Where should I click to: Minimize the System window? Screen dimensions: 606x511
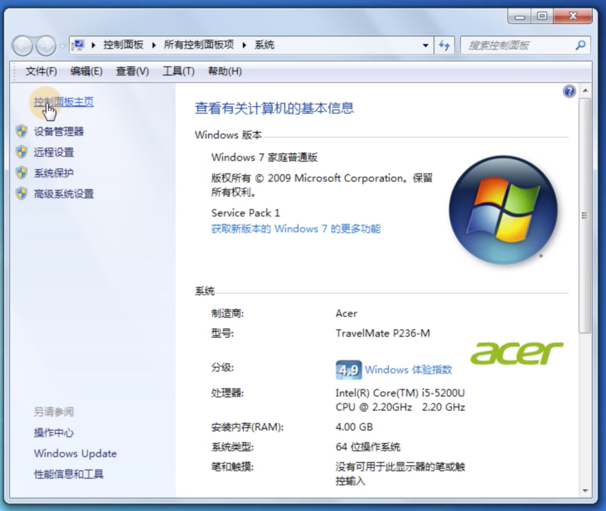tap(520, 17)
